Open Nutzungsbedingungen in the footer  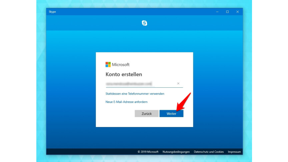tap(176, 152)
